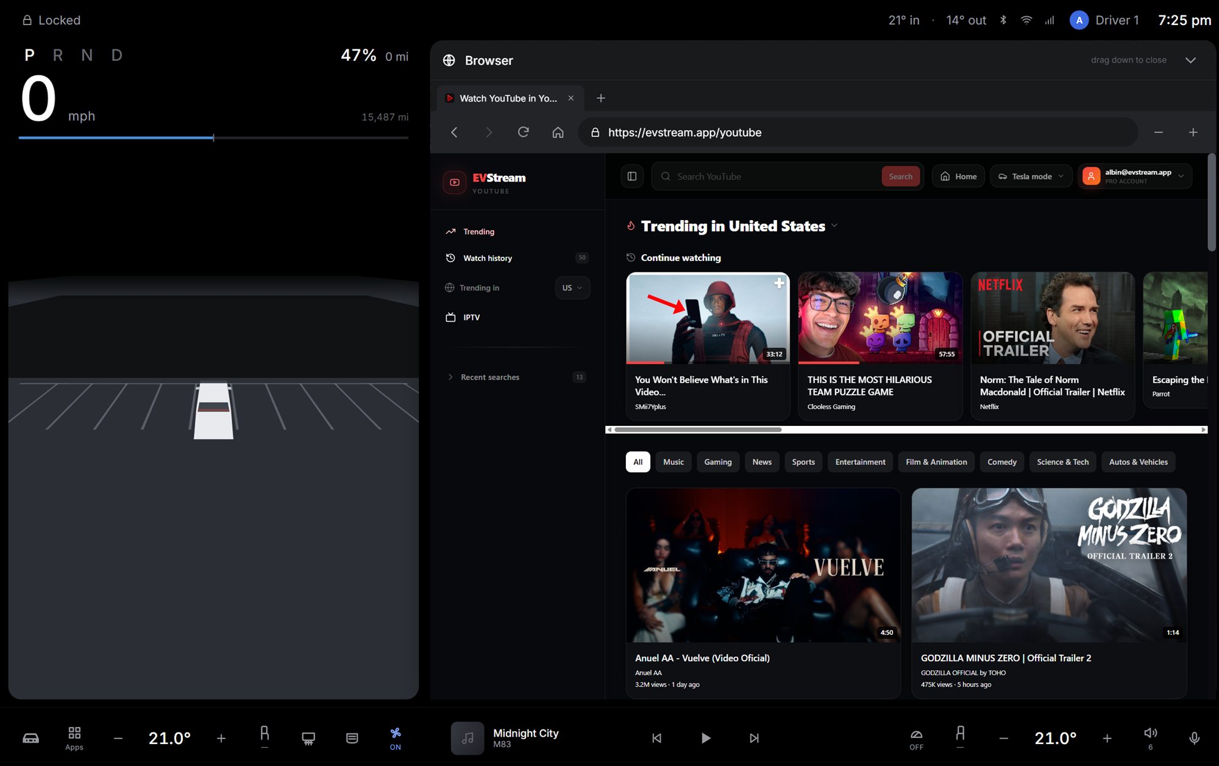The image size is (1219, 766).
Task: Click the Home button
Action: [x=958, y=176]
